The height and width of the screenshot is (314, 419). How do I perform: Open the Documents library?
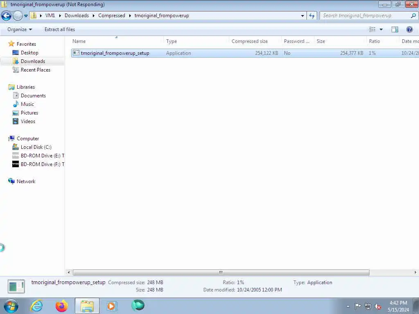(33, 96)
